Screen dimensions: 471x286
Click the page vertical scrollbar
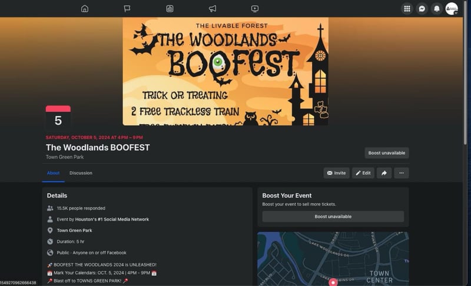(465, 72)
